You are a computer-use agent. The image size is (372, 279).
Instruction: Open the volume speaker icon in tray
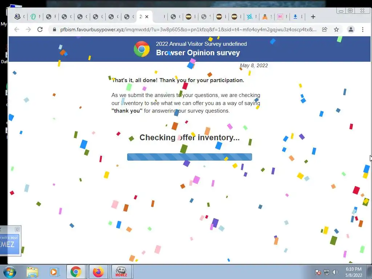point(335,272)
